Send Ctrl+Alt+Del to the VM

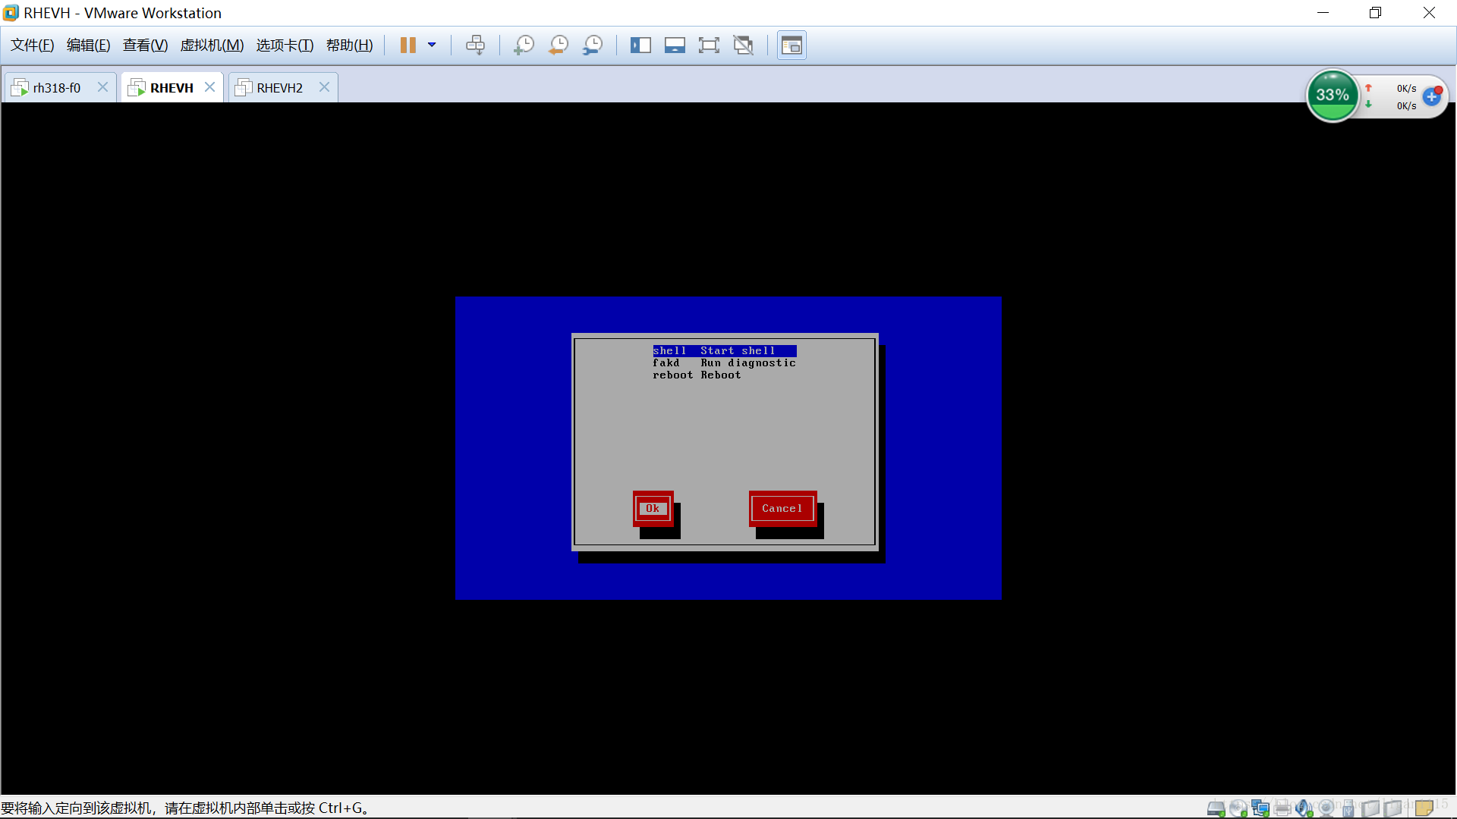[x=476, y=45]
